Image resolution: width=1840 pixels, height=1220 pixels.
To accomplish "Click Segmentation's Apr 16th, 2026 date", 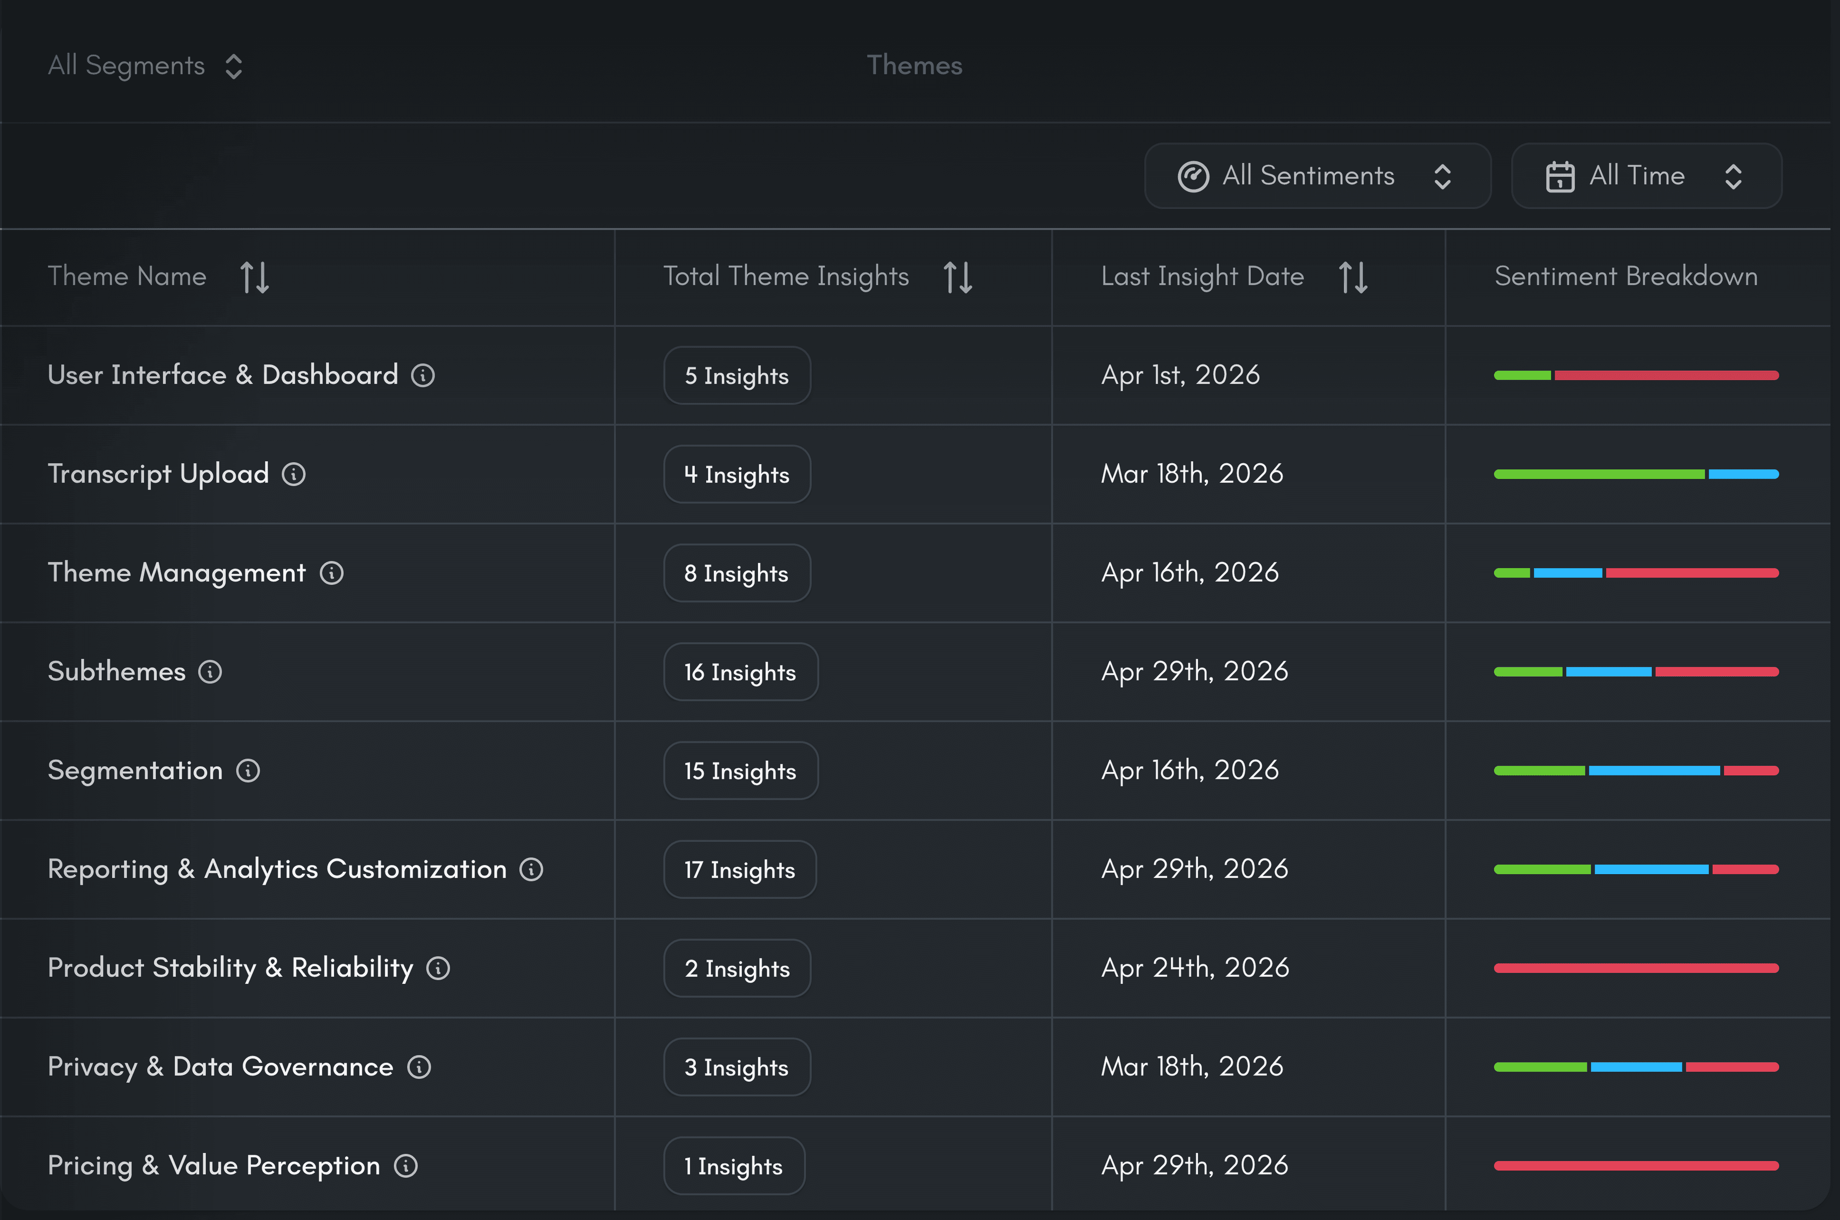I will click(1189, 770).
